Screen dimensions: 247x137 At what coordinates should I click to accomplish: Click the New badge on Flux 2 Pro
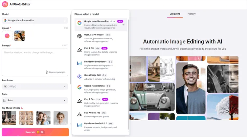[x=104, y=48]
